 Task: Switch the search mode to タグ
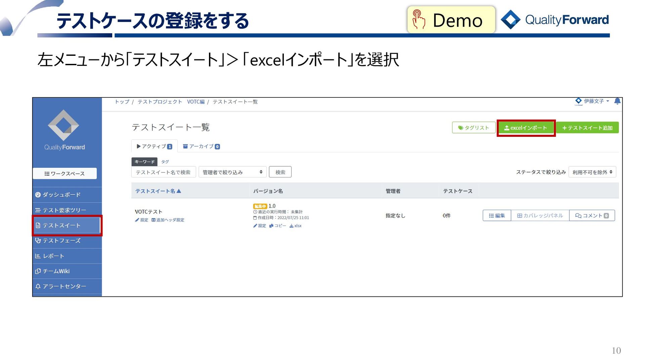pos(165,162)
